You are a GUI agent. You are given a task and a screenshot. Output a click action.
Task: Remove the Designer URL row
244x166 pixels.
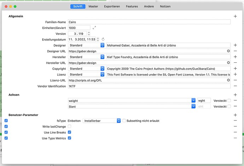pyautogui.click(x=235, y=51)
